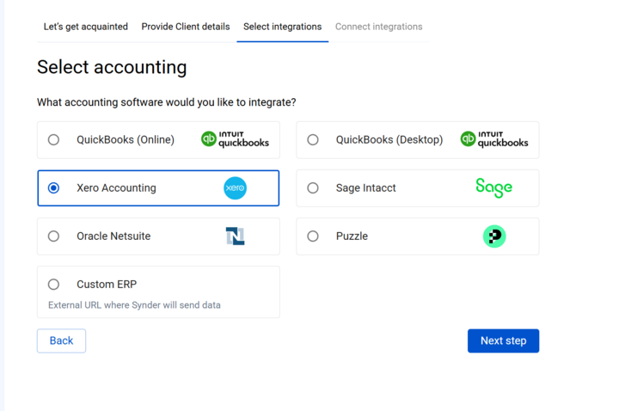This screenshot has width=619, height=411.
Task: Click the QuickBooks Desktop logo icon
Action: tap(493, 139)
